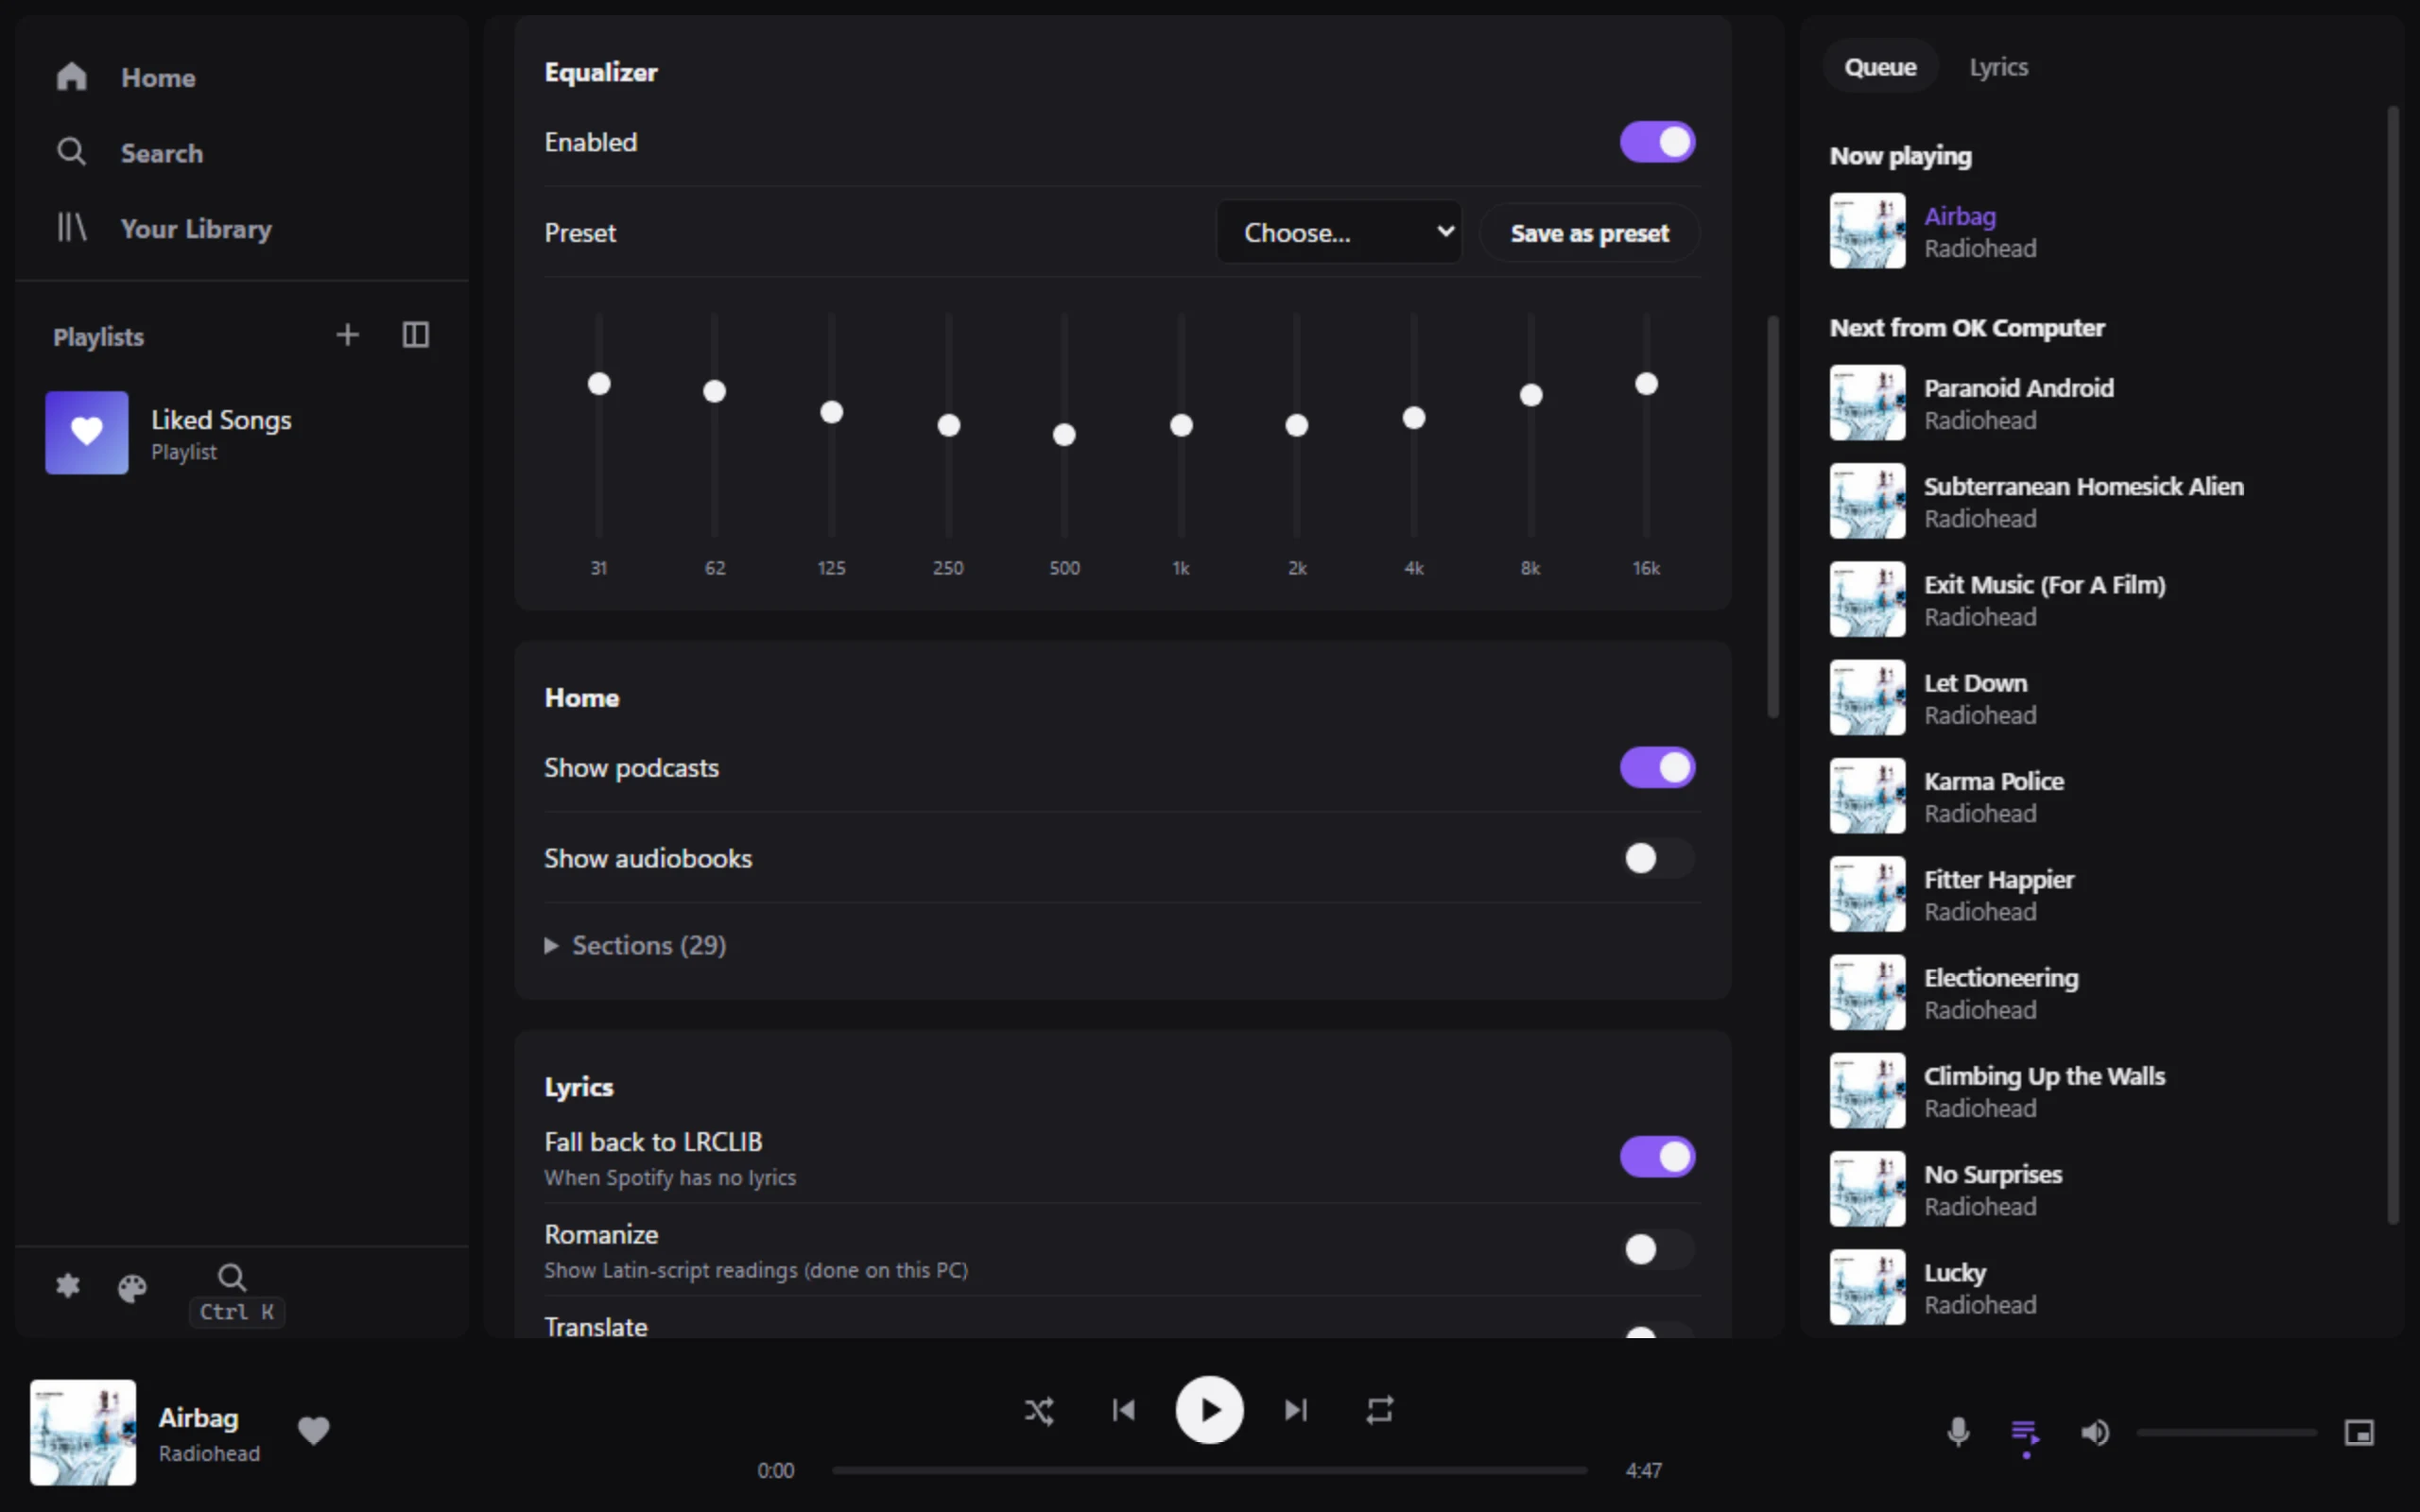The width and height of the screenshot is (2420, 1512).
Task: Click Now playing Airbag album thumbnail
Action: (x=1867, y=231)
